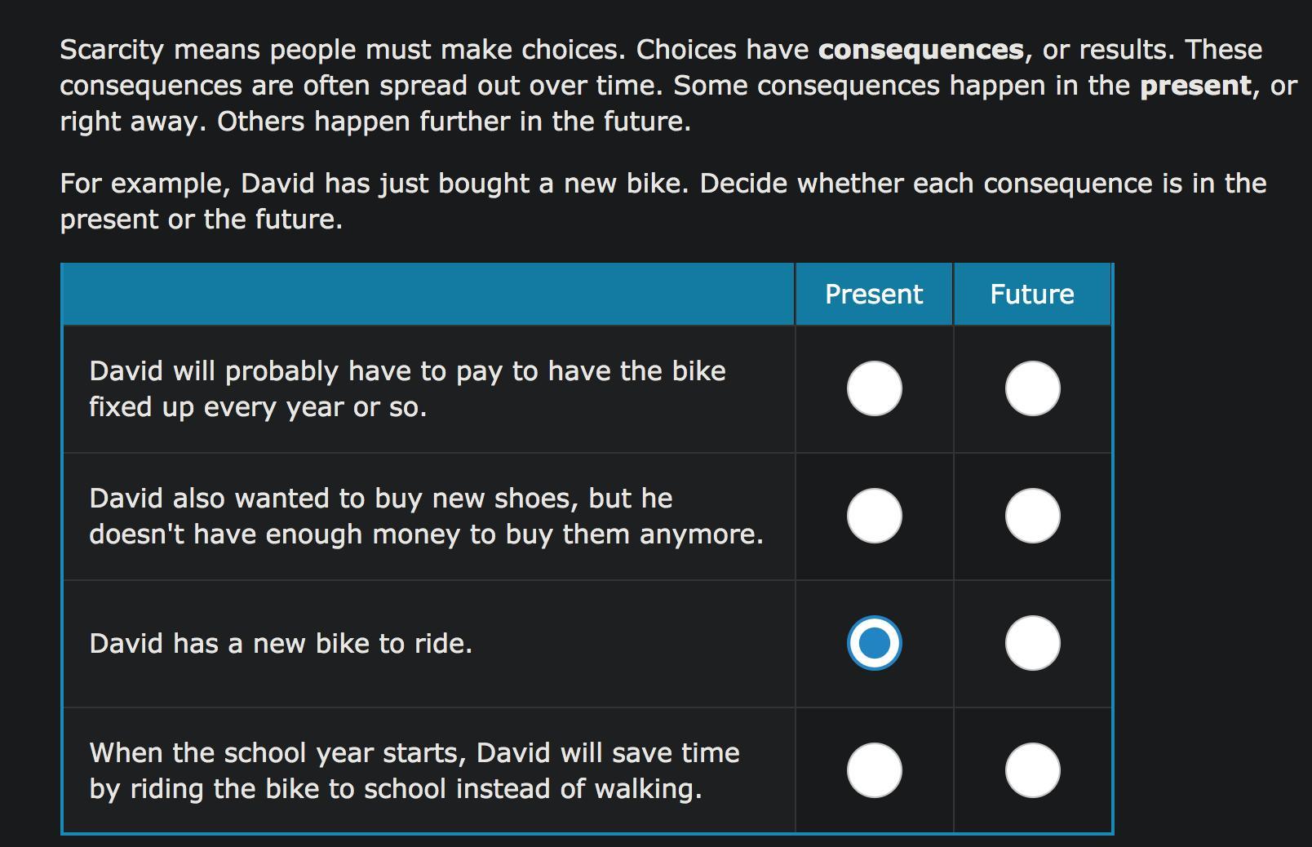
Task: Pick Future for the school year row
Action: tap(1032, 770)
